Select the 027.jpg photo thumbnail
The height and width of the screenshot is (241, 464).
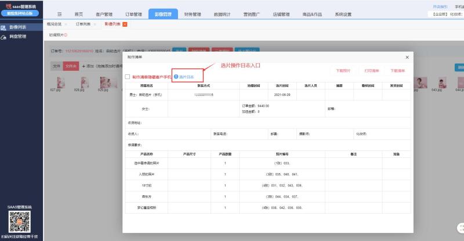pyautogui.click(x=61, y=82)
